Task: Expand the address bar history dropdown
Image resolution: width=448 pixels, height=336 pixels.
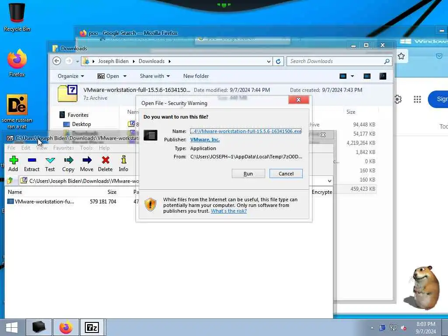Action: 269,61
